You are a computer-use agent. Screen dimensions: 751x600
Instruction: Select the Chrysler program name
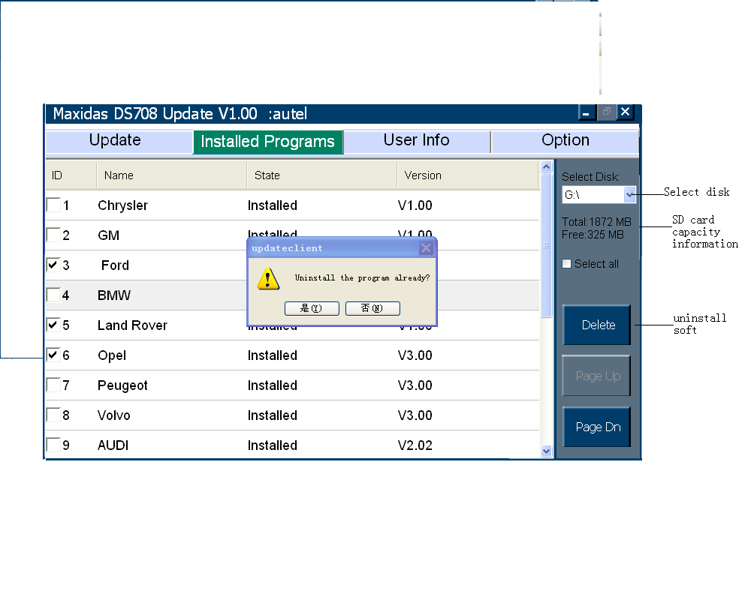(122, 205)
